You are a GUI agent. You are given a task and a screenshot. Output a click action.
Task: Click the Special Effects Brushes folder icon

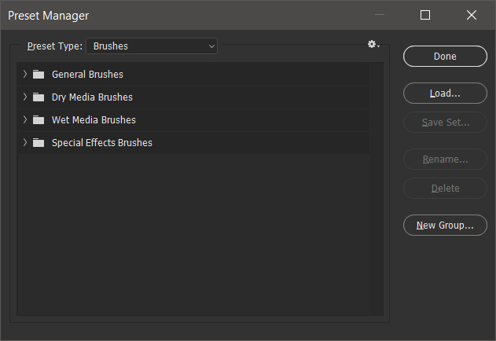(39, 143)
